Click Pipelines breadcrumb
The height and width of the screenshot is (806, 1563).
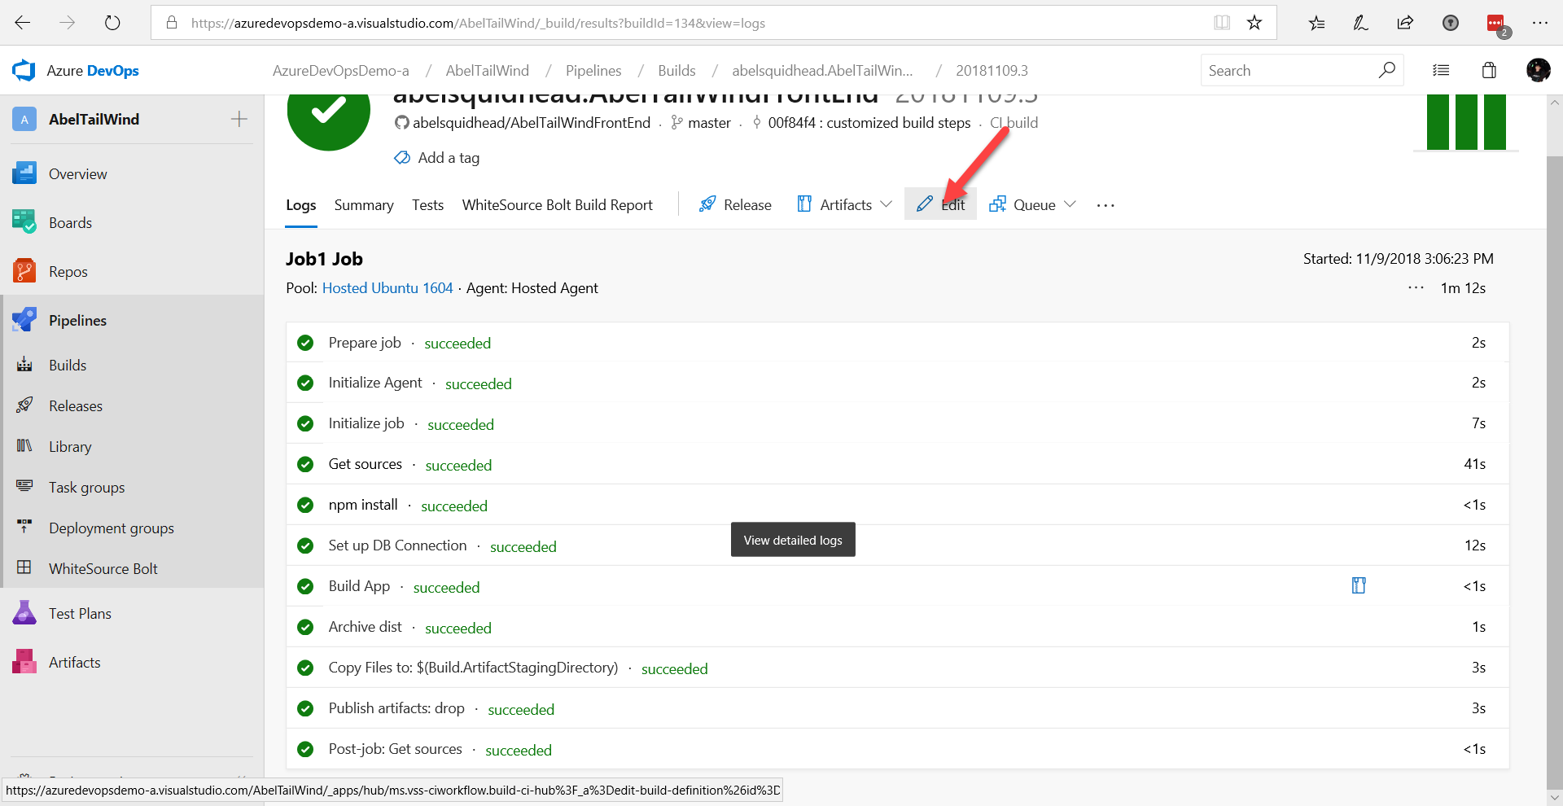[593, 71]
